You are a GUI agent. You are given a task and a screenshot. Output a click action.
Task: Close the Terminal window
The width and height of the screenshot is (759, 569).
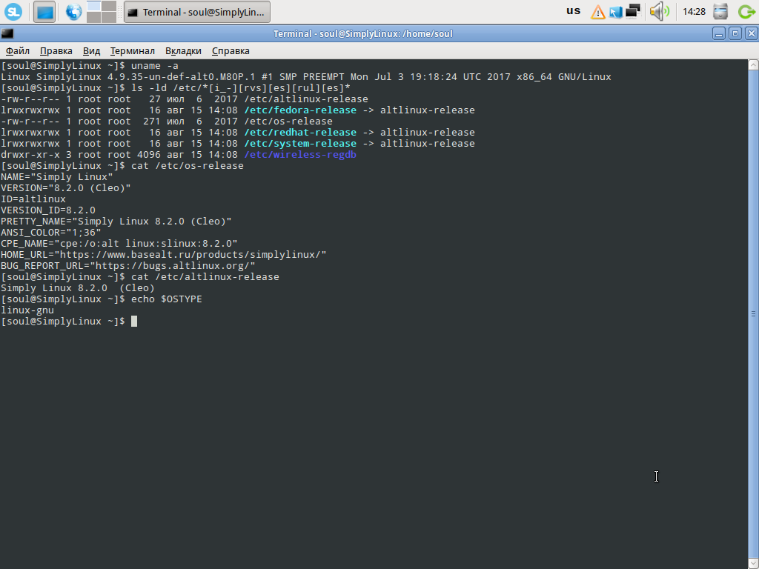coord(752,33)
